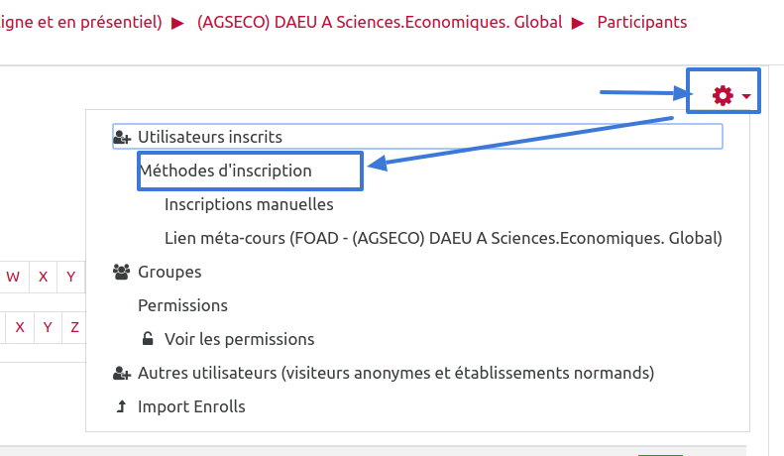Open Méthodes d'inscription
This screenshot has width=784, height=456.
[226, 171]
